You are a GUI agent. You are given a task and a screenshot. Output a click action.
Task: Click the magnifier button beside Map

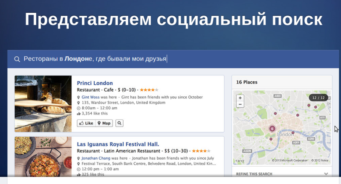tap(119, 123)
